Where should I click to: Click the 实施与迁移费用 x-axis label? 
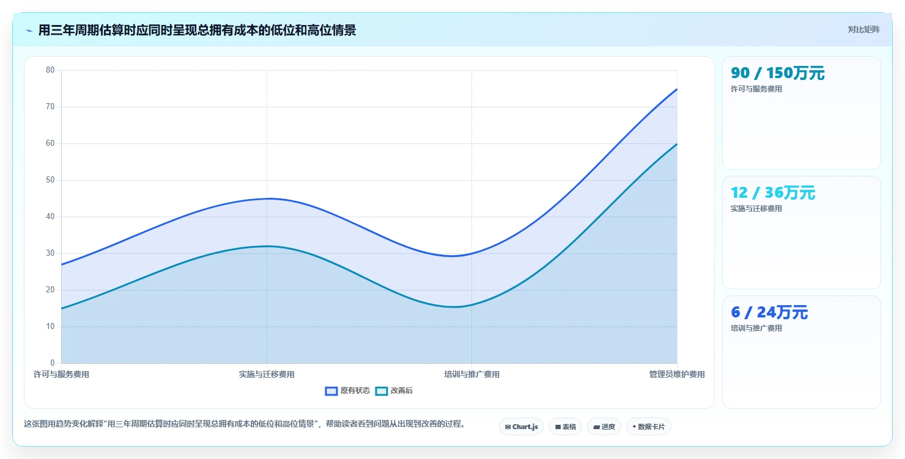pos(267,374)
